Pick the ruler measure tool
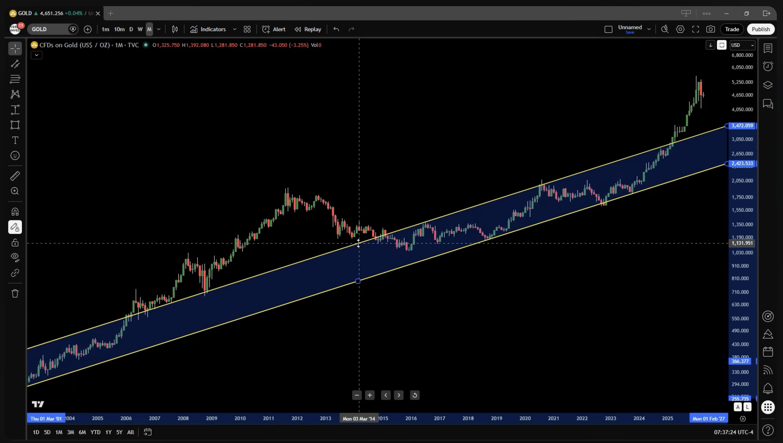Image resolution: width=783 pixels, height=443 pixels. tap(15, 176)
